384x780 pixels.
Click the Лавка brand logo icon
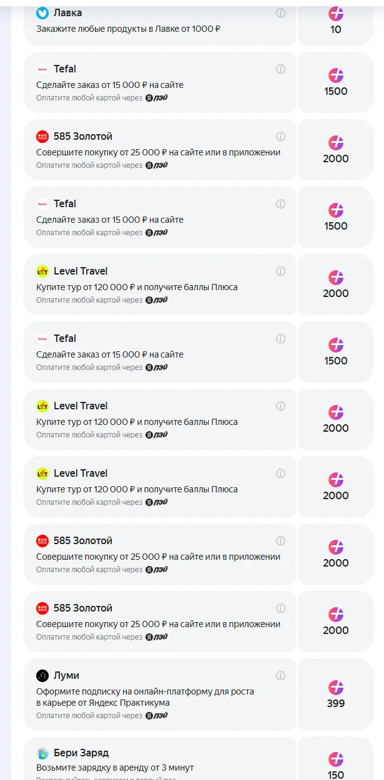click(x=42, y=13)
